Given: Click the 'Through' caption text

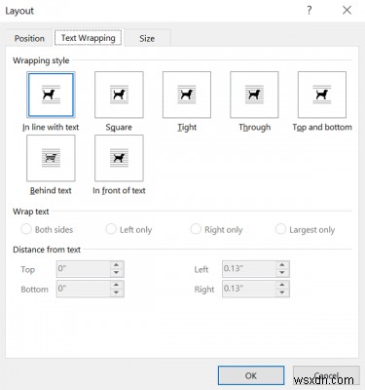Looking at the screenshot, I should pyautogui.click(x=255, y=127).
